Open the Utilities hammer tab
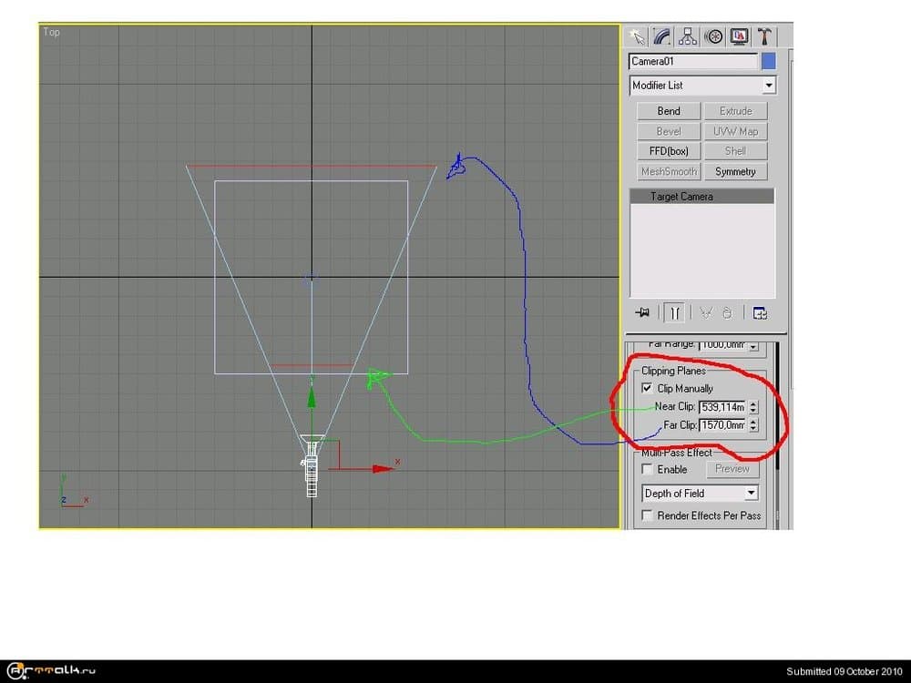The width and height of the screenshot is (911, 683). 764,36
